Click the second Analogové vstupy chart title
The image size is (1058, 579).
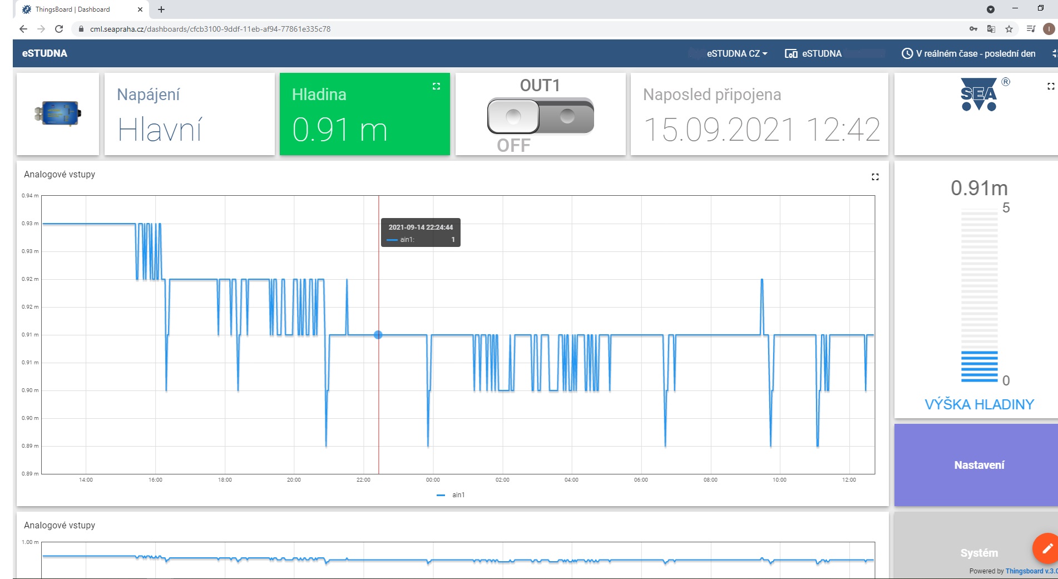point(60,525)
